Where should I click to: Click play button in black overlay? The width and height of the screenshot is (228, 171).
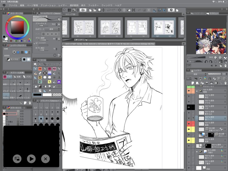coord(31,159)
